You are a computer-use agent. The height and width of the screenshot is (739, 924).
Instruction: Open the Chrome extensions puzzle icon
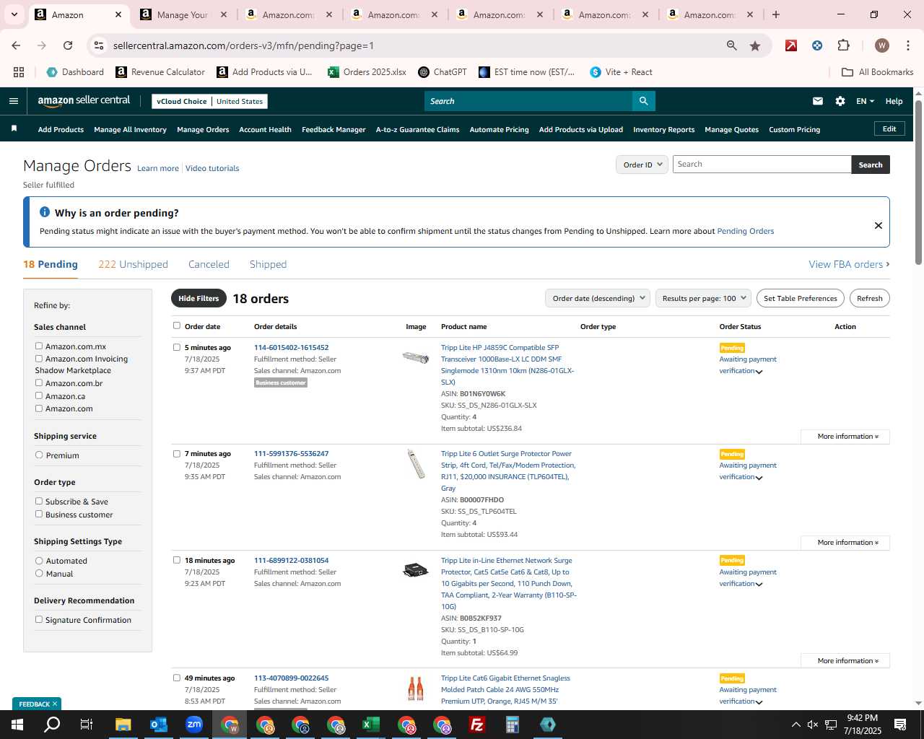pos(843,45)
